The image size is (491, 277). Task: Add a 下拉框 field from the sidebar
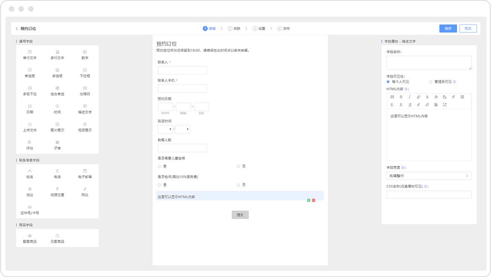84,72
